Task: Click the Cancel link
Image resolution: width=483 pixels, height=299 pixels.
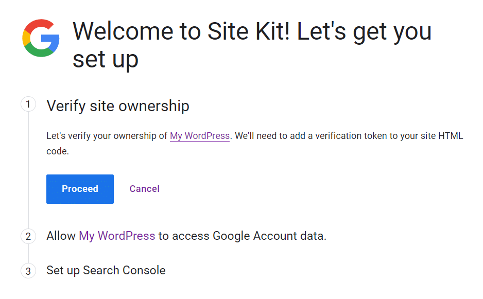Action: [145, 189]
